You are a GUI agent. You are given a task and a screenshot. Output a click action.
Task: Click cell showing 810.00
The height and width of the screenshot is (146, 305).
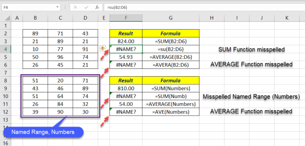[126, 88]
